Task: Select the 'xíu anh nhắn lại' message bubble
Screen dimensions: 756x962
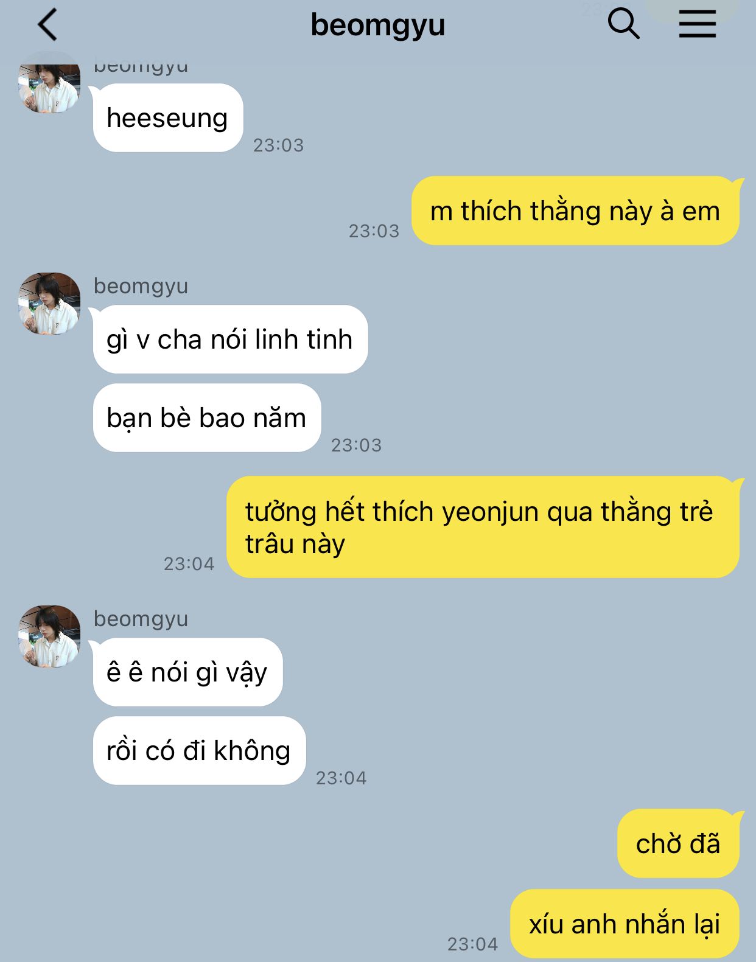Action: tap(625, 924)
